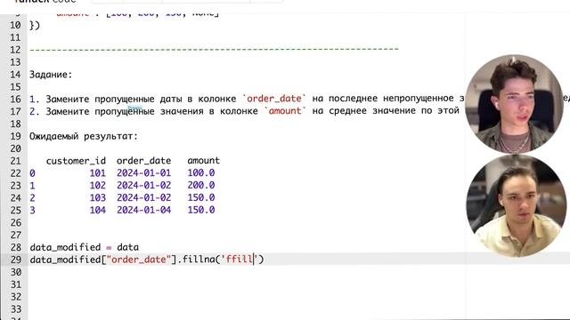570x320 pixels.
Task: Place cursor on the 'Задание:' text
Action: (51, 75)
